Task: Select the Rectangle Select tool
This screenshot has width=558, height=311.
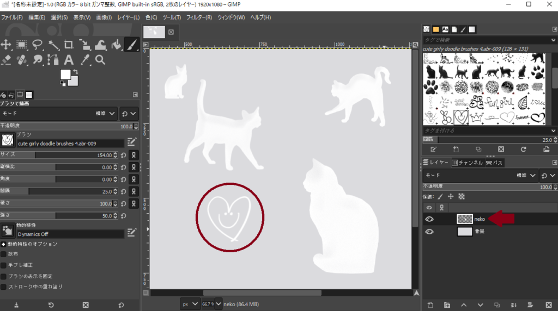Action: point(22,45)
